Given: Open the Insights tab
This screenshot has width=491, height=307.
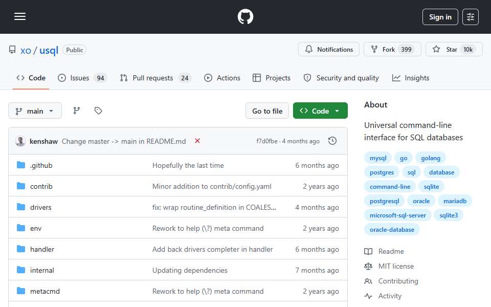Looking at the screenshot, I should 411,78.
